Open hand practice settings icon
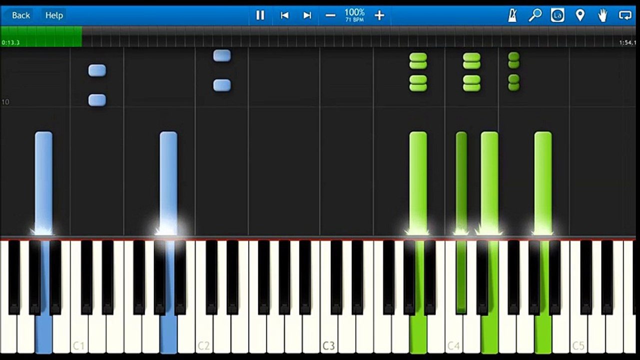 point(603,15)
